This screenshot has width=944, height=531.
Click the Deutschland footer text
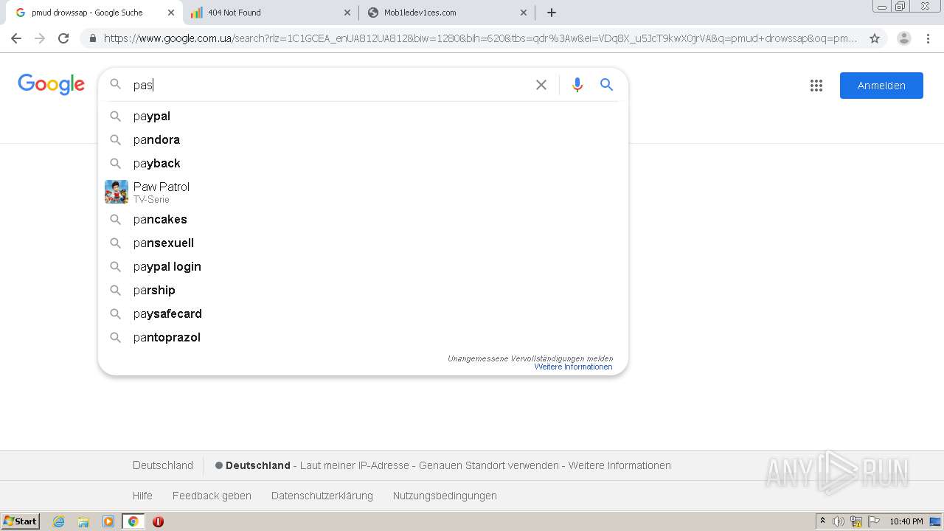coord(163,465)
